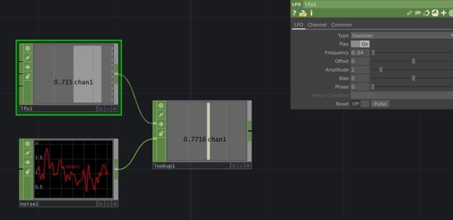Image resolution: width=453 pixels, height=220 pixels.
Task: Click the first input connector of lookup1
Action: (x=155, y=123)
